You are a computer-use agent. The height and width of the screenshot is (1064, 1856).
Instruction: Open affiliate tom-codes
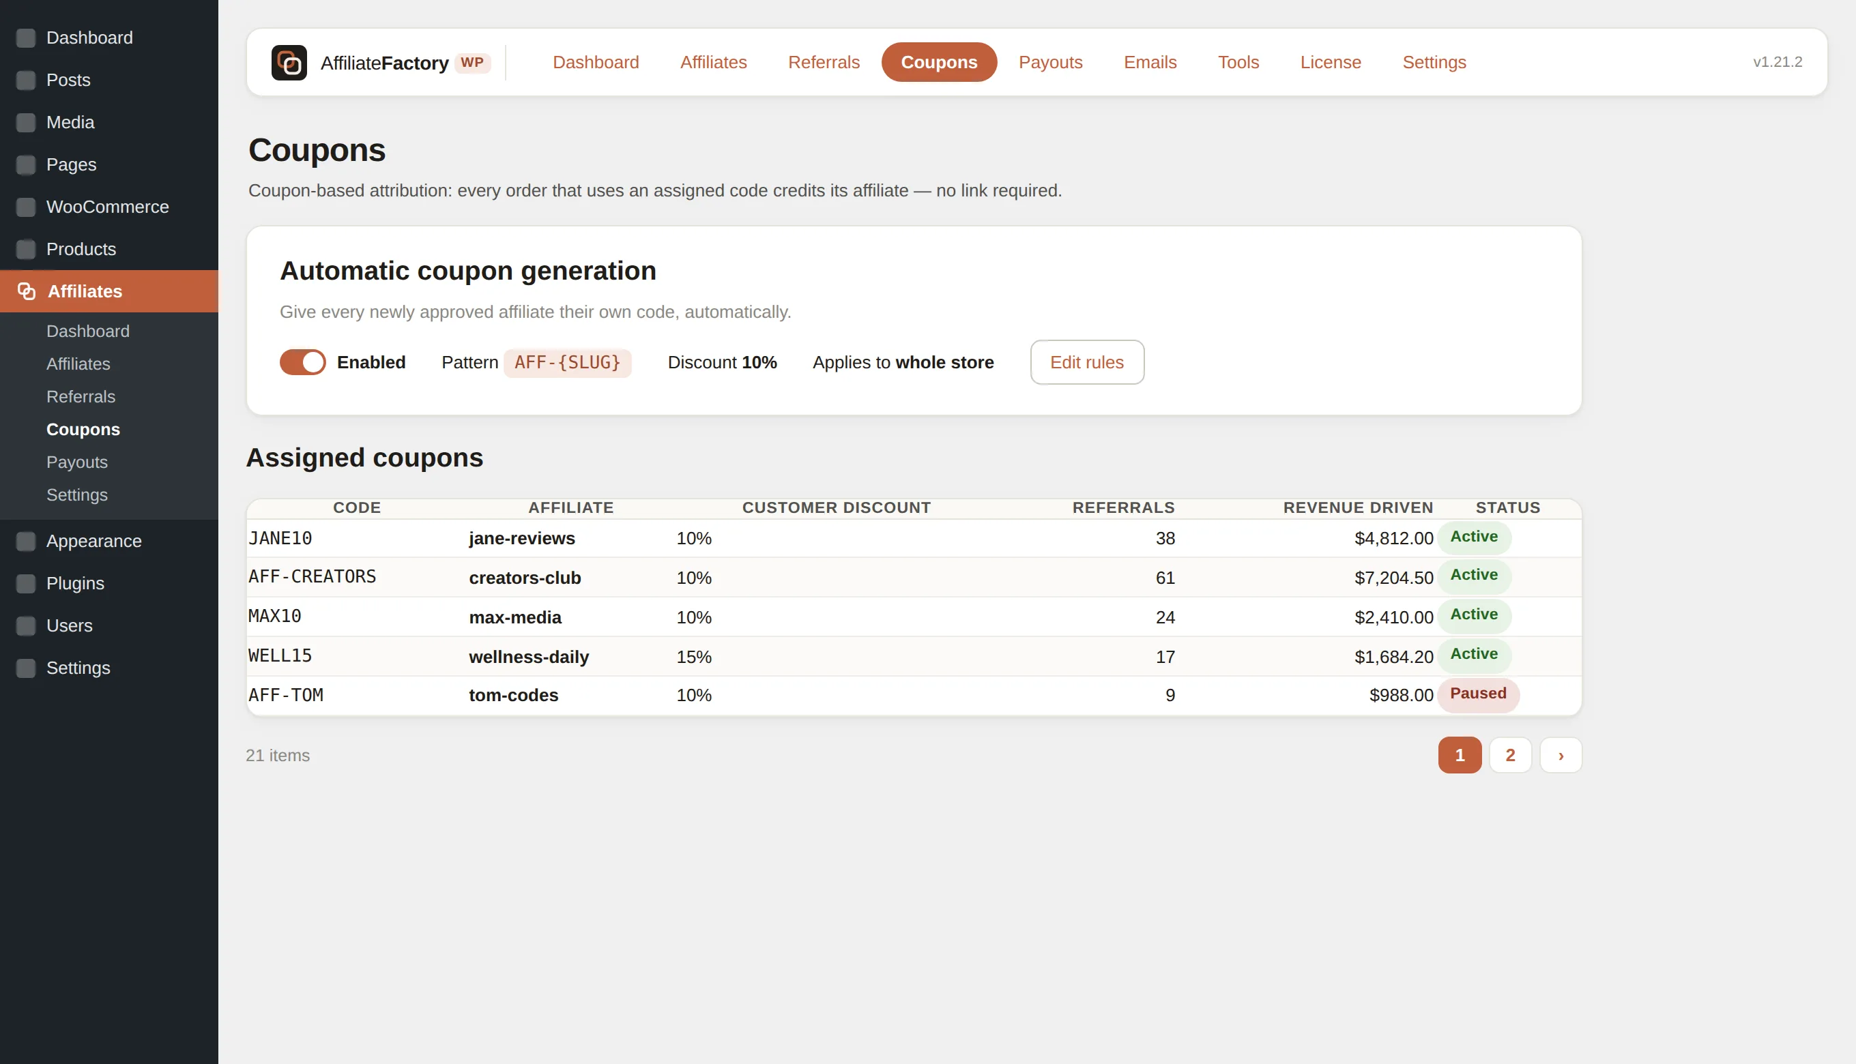point(514,695)
